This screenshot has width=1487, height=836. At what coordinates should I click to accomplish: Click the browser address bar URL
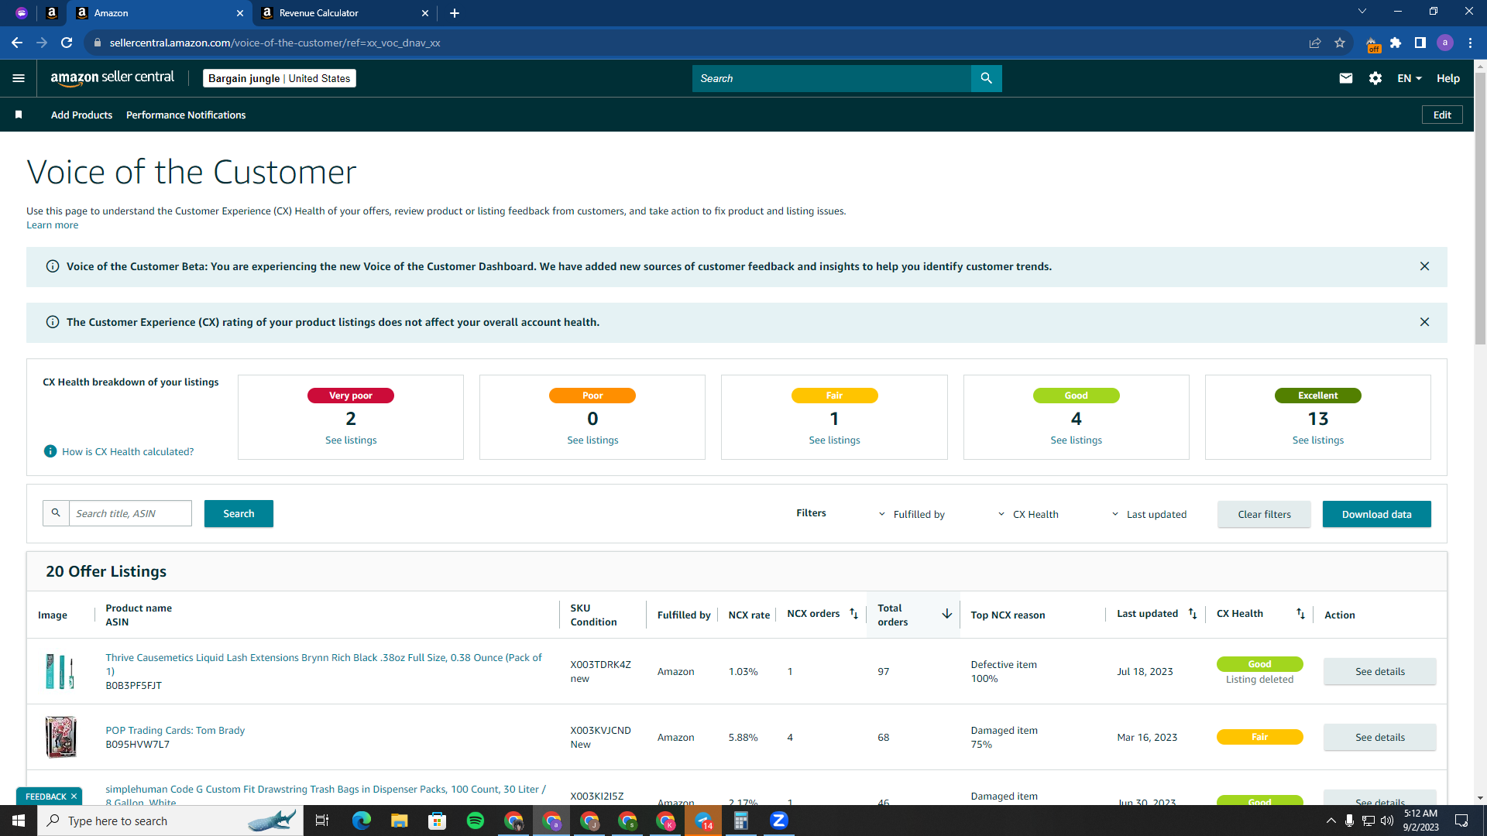[x=275, y=43]
